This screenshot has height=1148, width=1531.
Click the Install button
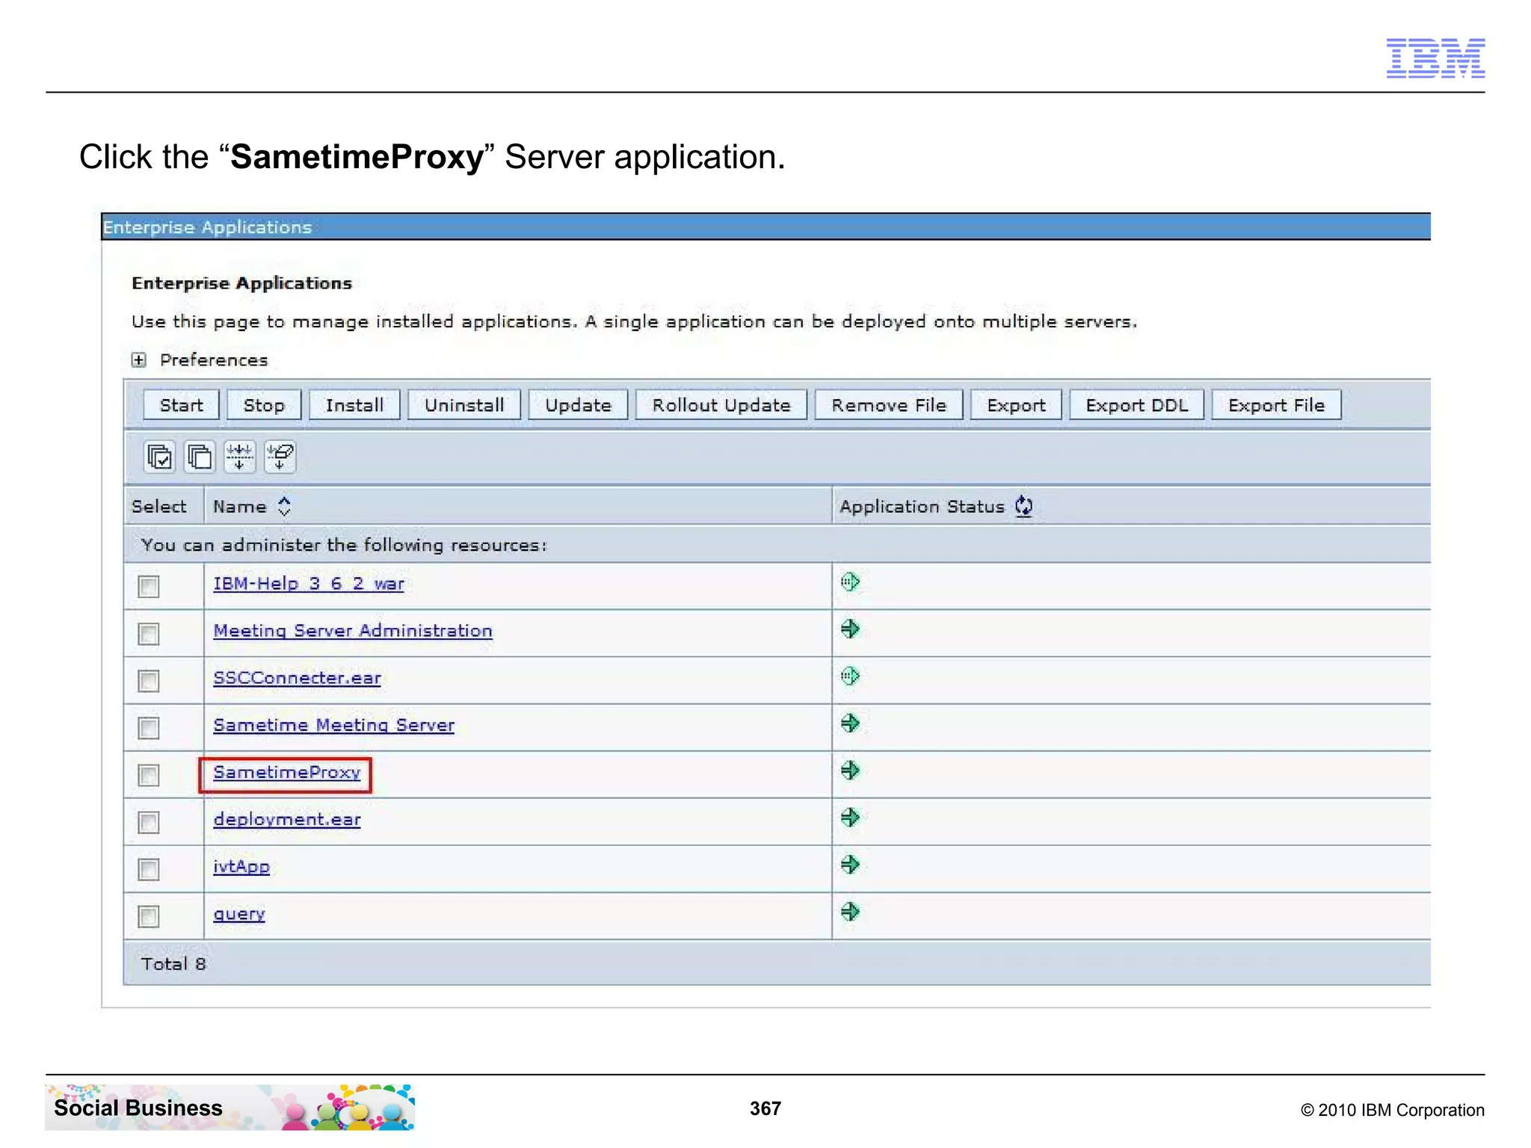354,405
